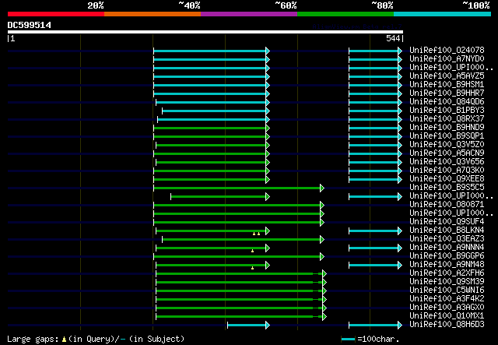Select hit label UniRef100_B9HHR7
This screenshot has height=345, width=498.
pos(447,93)
